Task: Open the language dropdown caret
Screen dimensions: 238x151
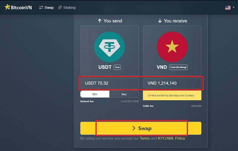Action: tap(233, 8)
